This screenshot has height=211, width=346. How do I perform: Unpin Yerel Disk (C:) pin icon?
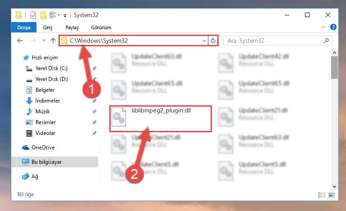94,68
